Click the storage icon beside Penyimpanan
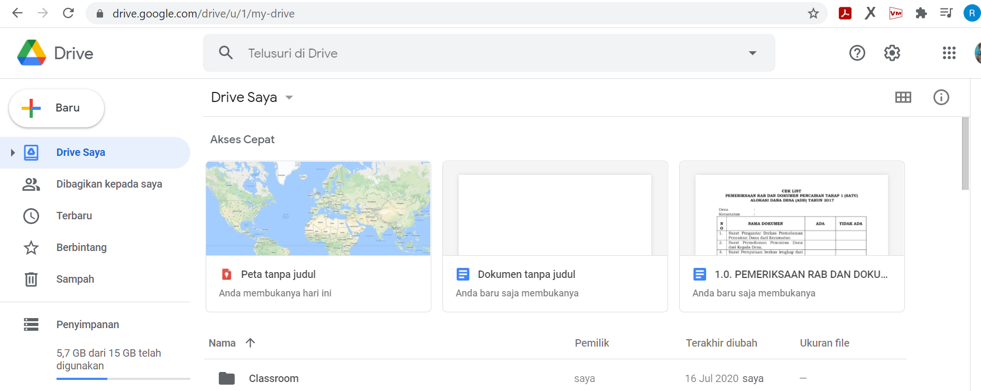 (31, 324)
